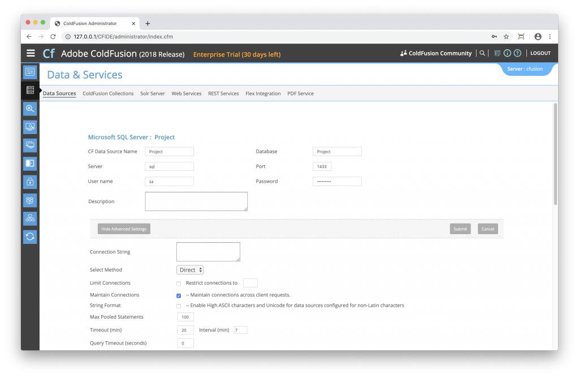Click the Description text area
The height and width of the screenshot is (378, 579).
(196, 201)
